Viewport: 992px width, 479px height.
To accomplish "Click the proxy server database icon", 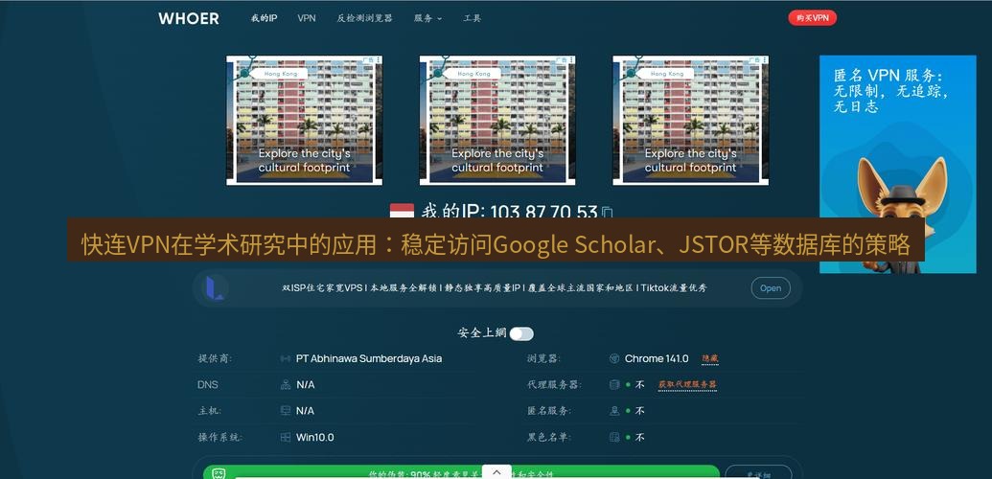I will point(613,385).
